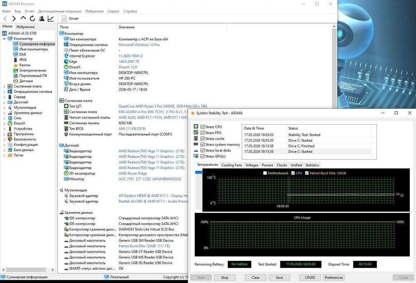Viewport: 416px width, 283px height.
Task: Expand the Сеть tree node
Action: [4, 118]
